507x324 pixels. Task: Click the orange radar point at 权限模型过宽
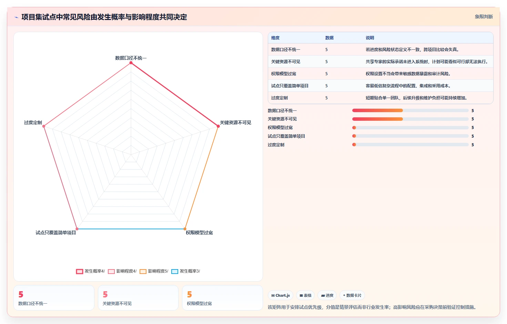pos(185,229)
